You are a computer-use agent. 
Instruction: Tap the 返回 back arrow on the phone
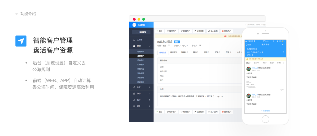(x=248, y=44)
